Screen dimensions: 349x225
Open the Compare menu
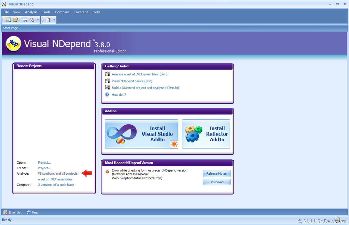point(62,12)
